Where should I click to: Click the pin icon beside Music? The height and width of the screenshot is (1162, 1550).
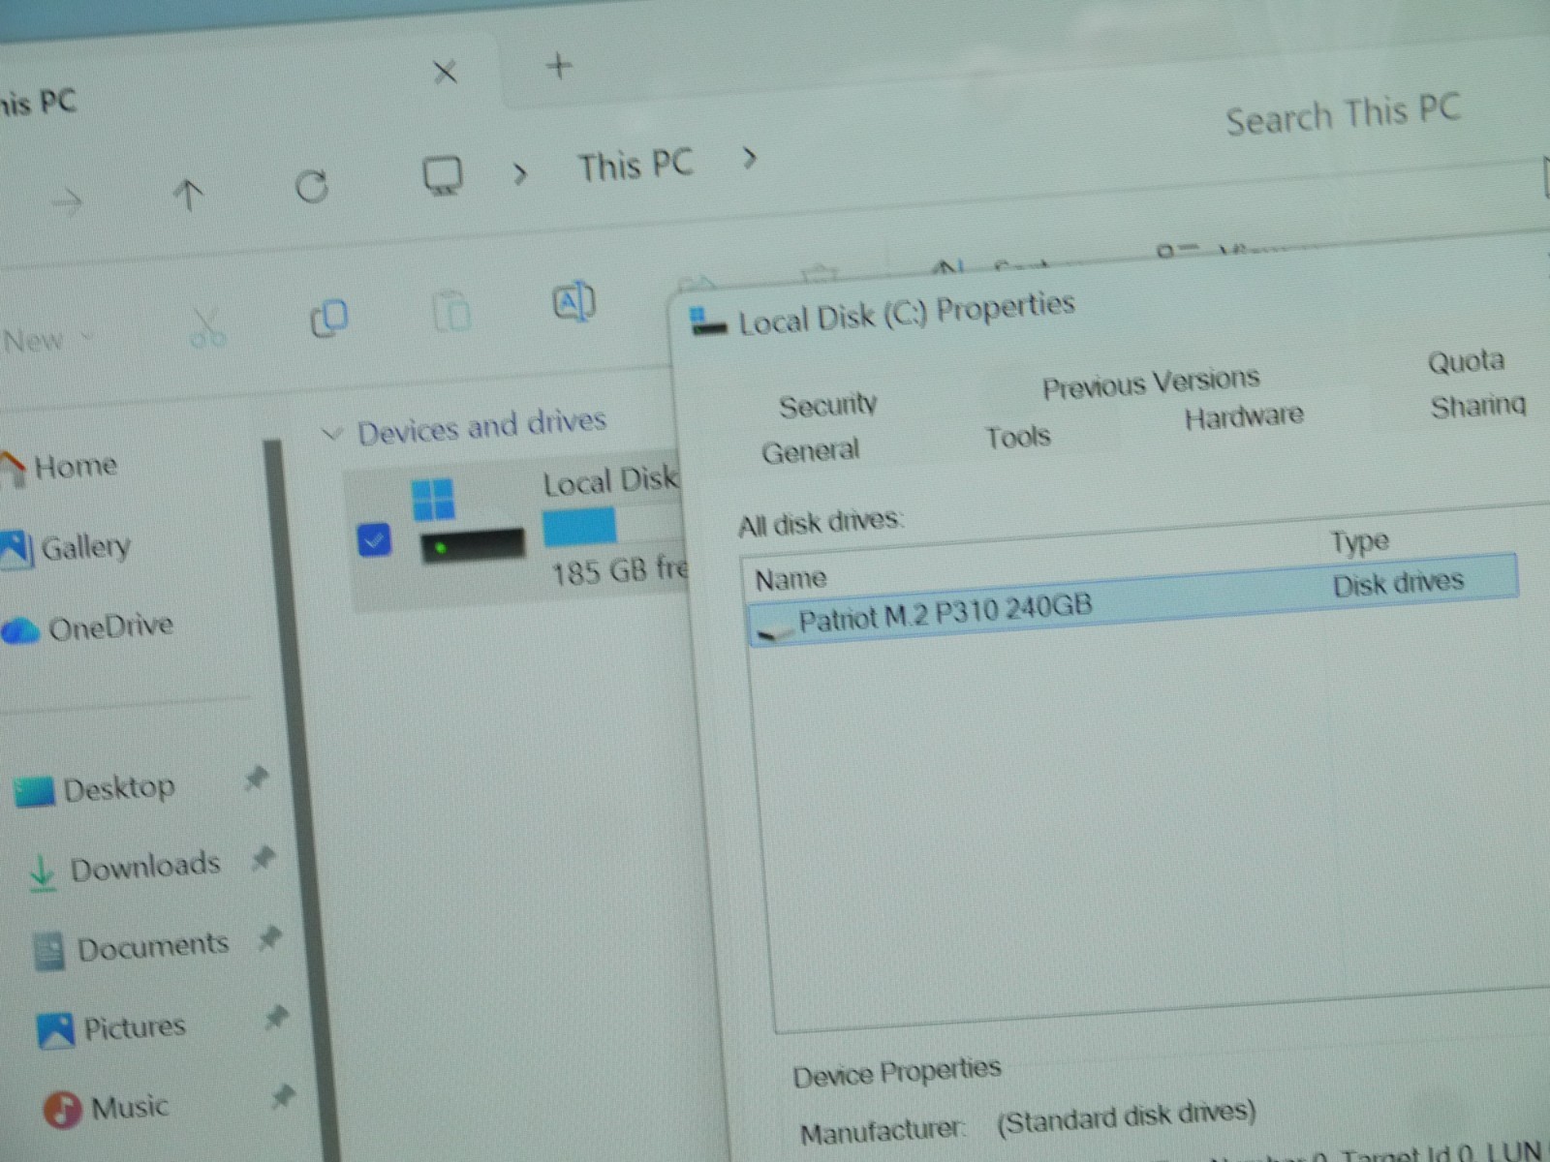pos(283,1096)
